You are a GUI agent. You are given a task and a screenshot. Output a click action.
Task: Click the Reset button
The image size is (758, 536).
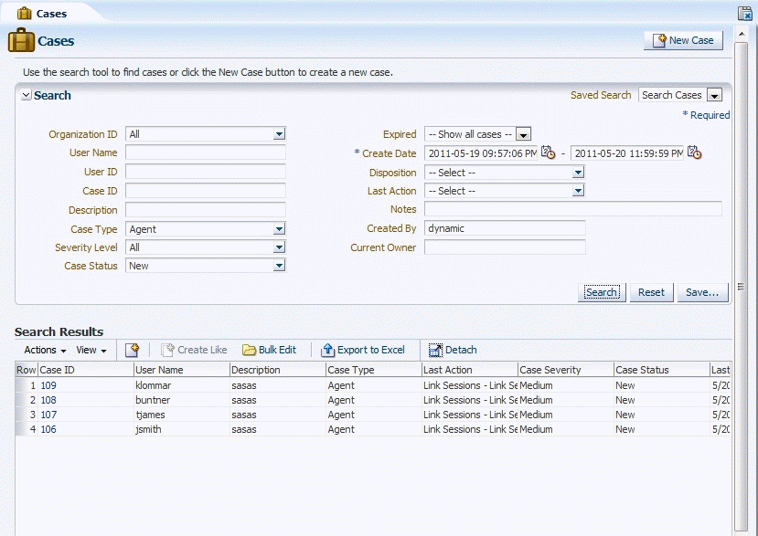pos(651,292)
